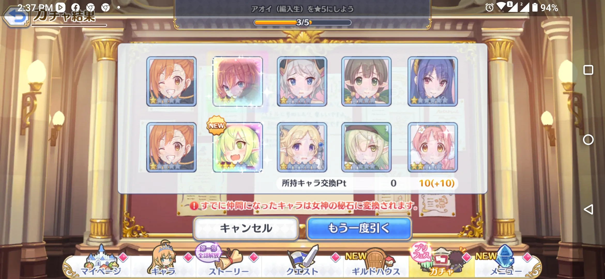Select the NEW green-haired elf character
Screen dimensions: 605x279
click(237, 147)
